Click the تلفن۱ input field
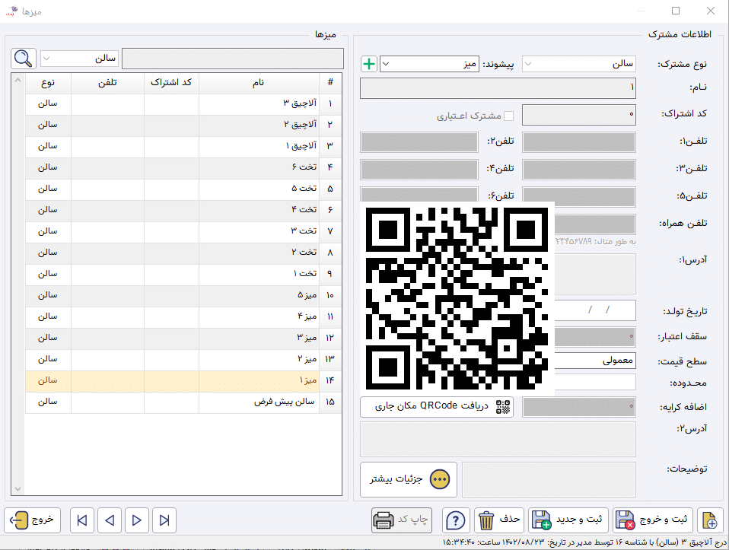Screen dimensions: 729x550 coord(579,142)
